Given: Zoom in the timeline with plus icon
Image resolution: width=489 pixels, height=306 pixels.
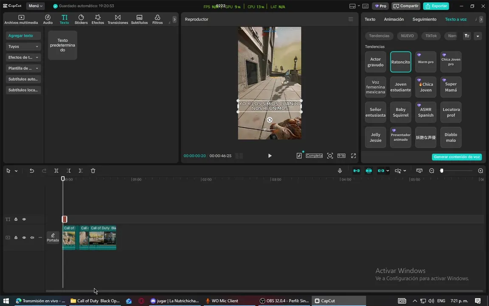Looking at the screenshot, I should 481,171.
